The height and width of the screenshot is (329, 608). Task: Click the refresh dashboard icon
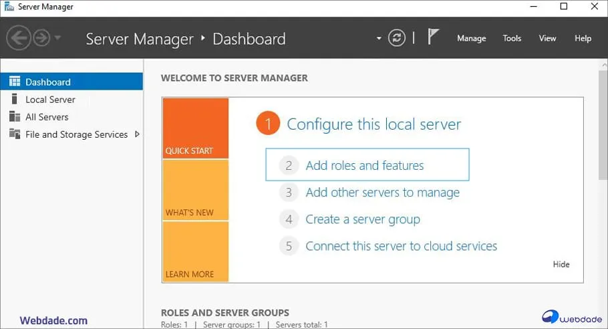click(397, 38)
